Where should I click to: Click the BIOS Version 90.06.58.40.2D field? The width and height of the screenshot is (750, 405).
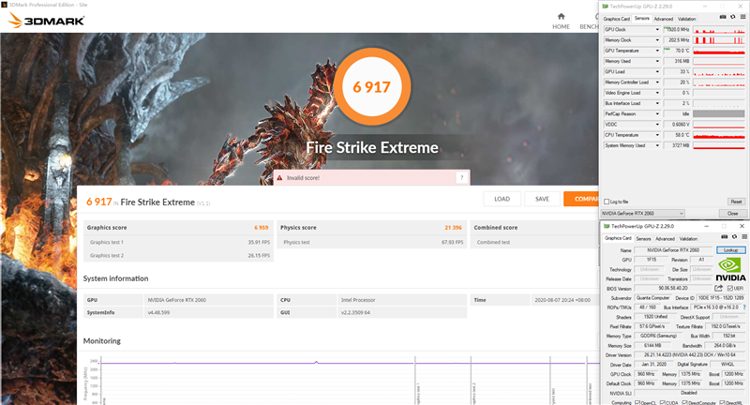coord(673,289)
